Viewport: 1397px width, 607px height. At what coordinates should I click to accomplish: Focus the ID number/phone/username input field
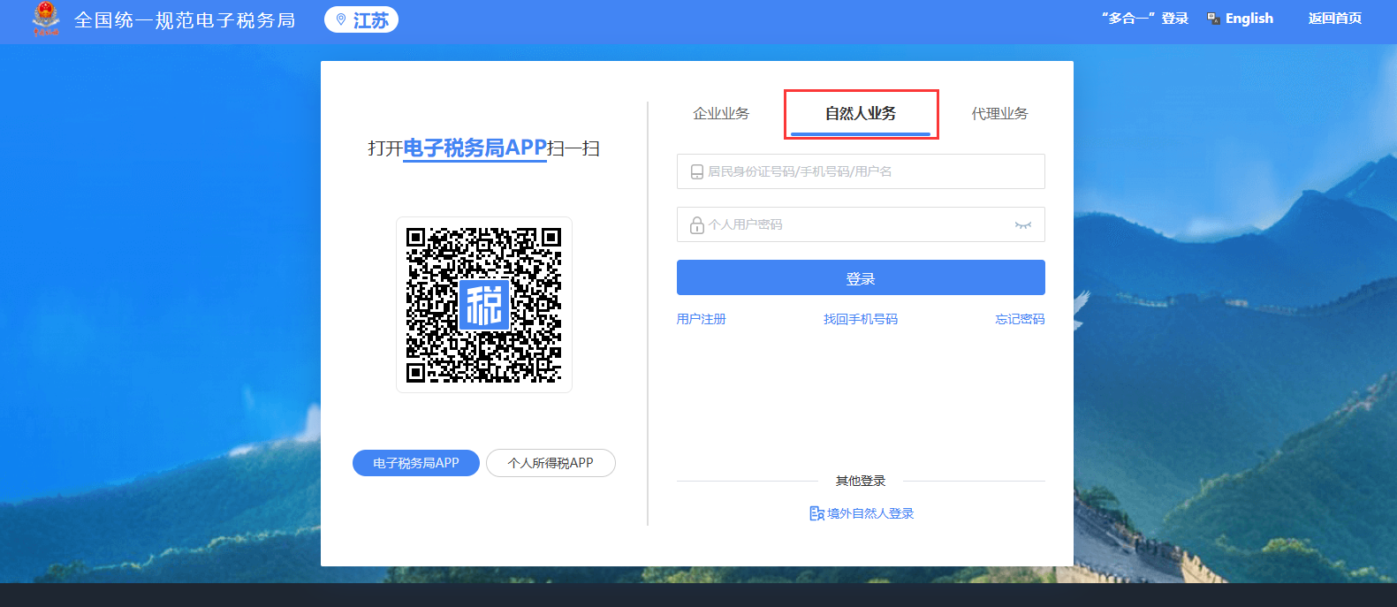[x=870, y=171]
